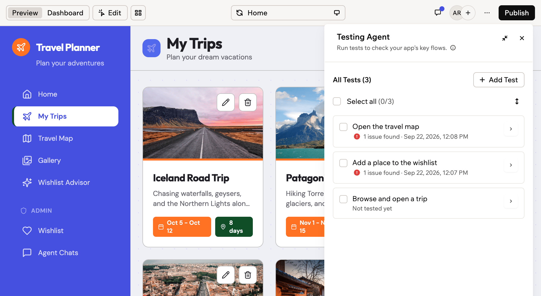Click the "Not tested yet" status text
Image resolution: width=541 pixels, height=296 pixels.
(x=372, y=208)
